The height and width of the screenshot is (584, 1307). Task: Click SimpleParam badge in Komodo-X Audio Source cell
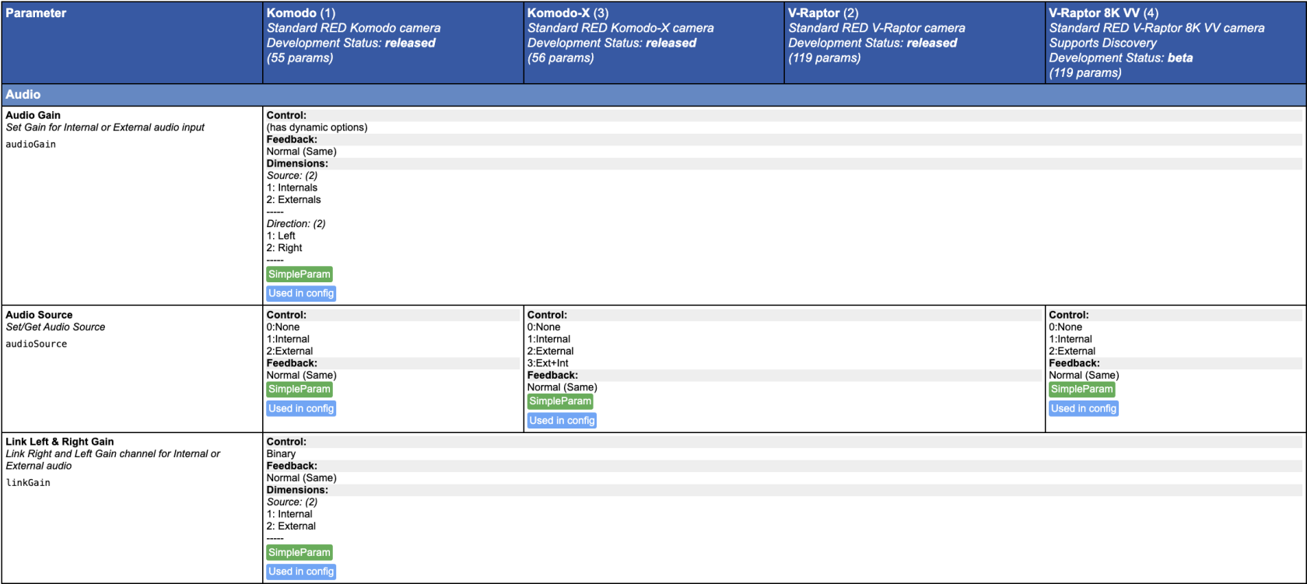tap(560, 401)
